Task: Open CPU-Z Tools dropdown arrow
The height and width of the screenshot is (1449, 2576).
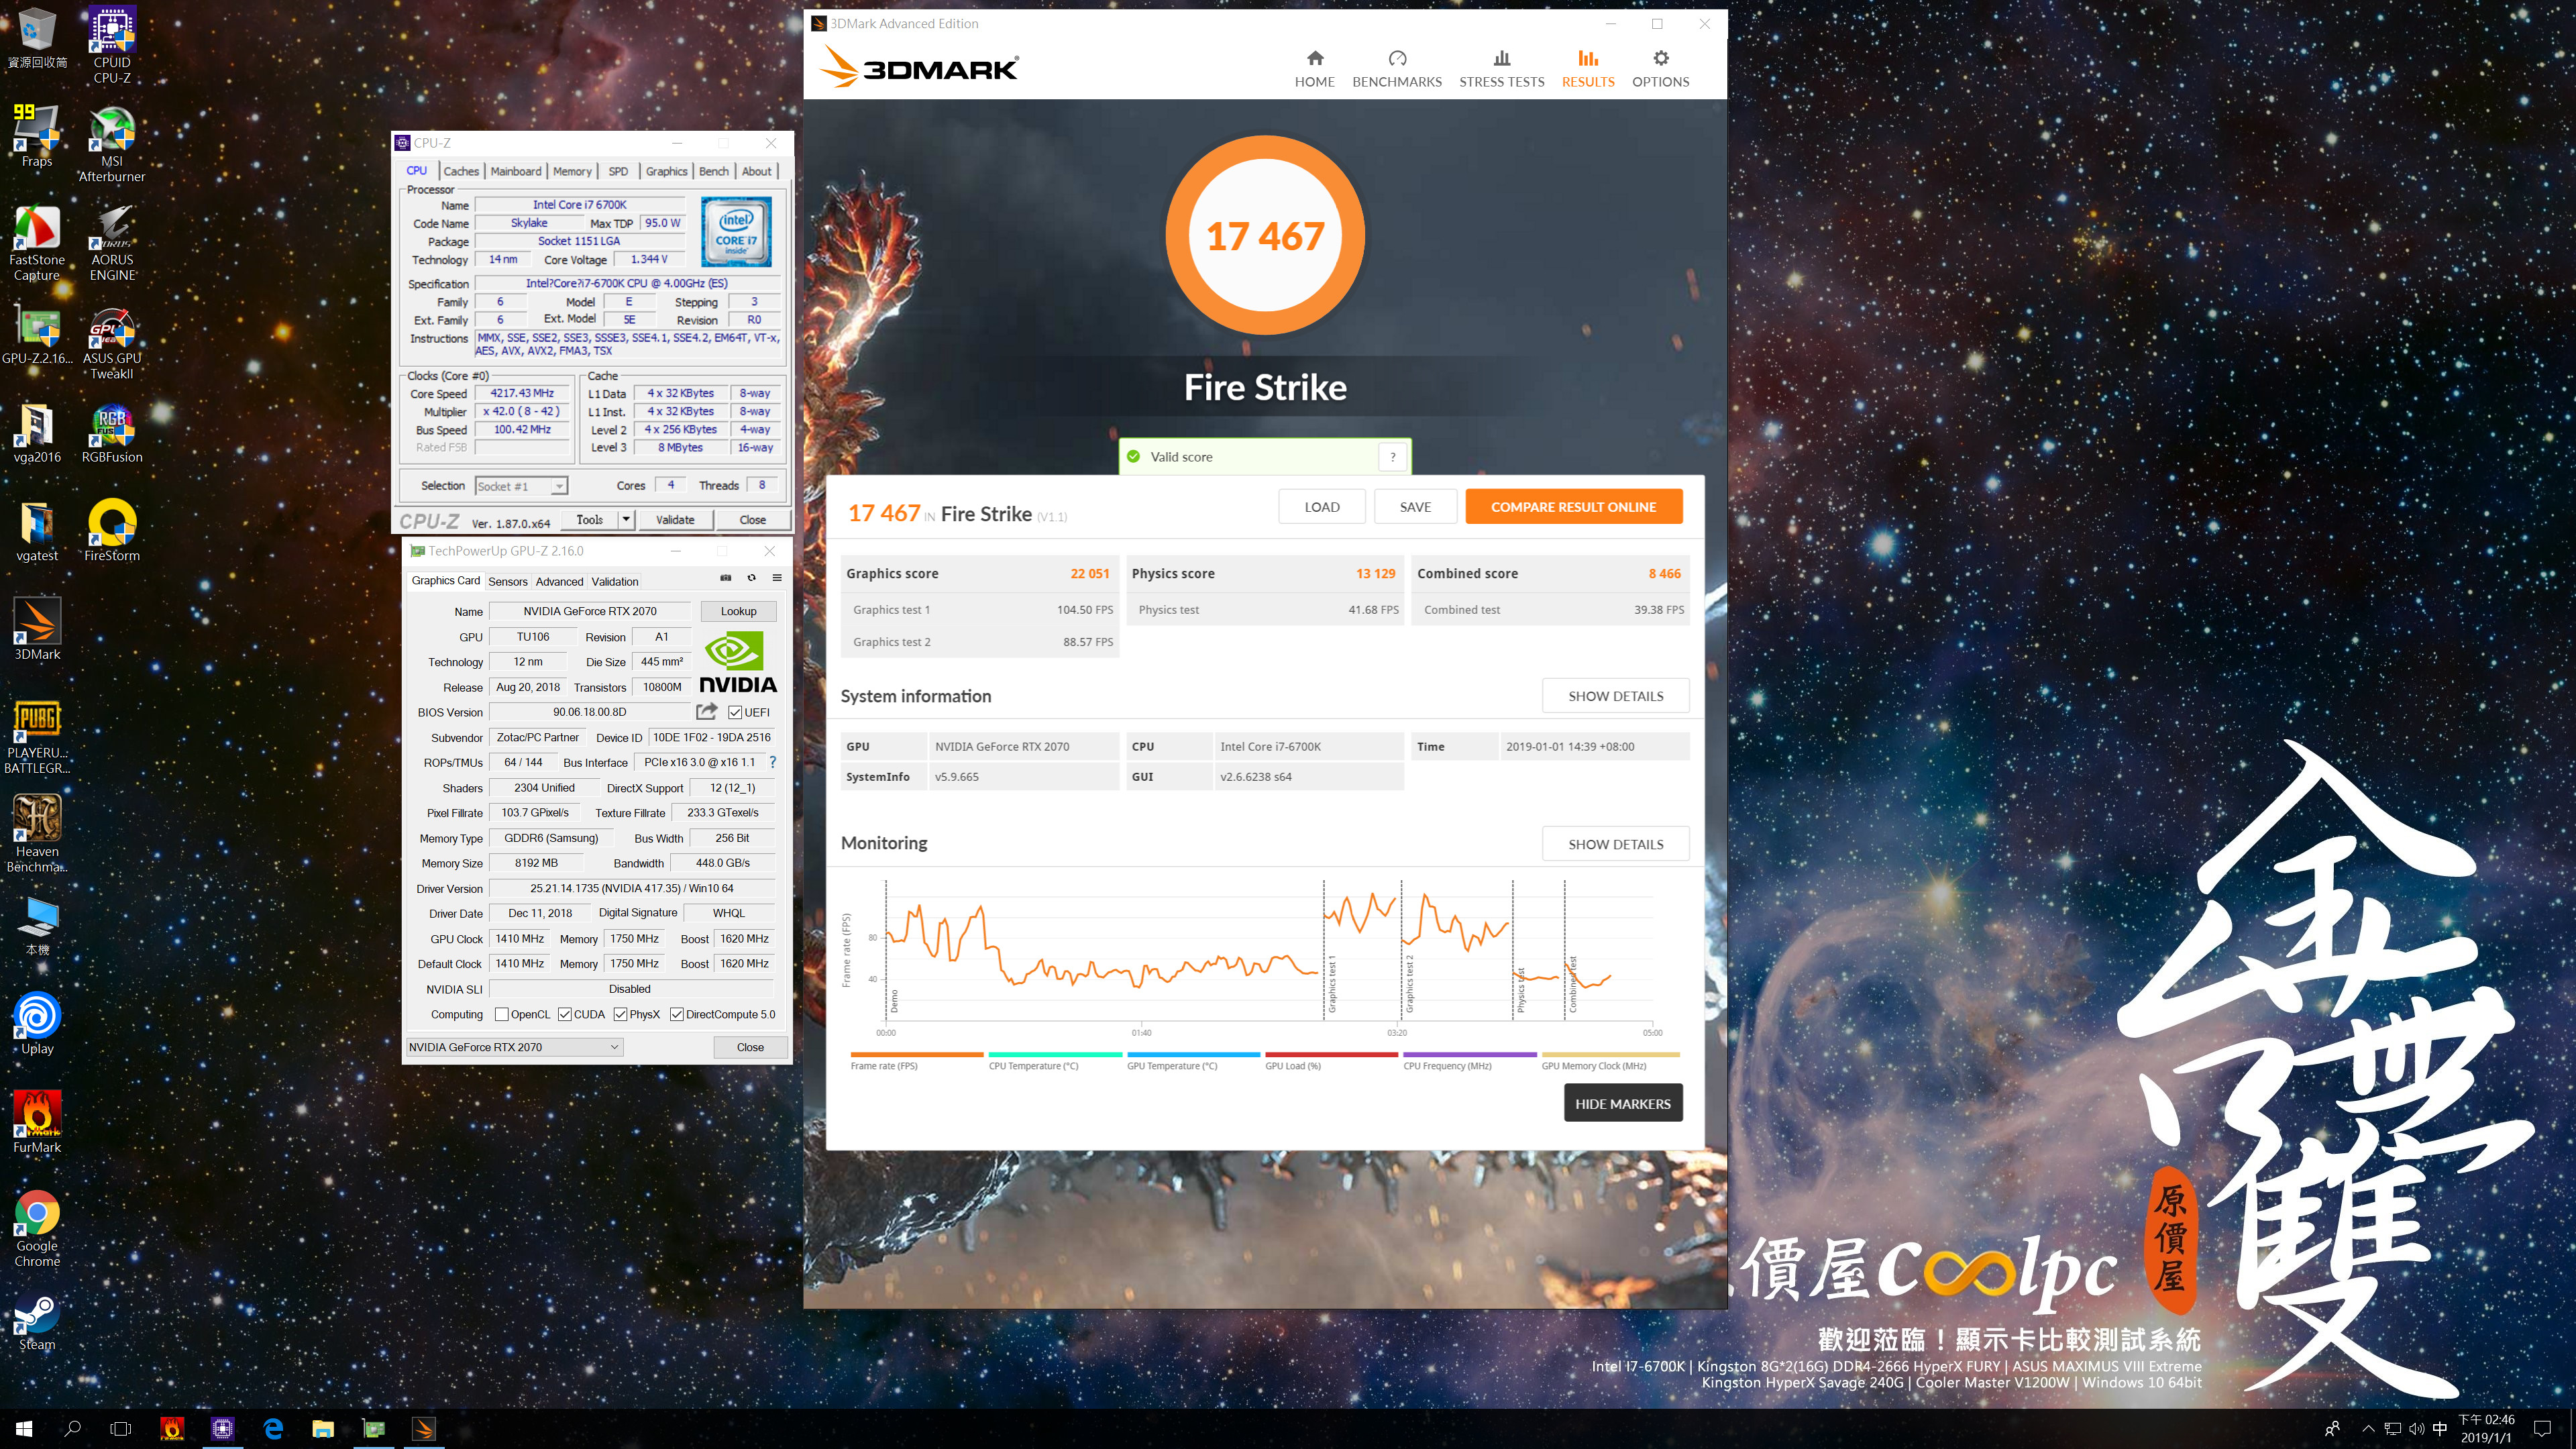Action: tap(626, 519)
